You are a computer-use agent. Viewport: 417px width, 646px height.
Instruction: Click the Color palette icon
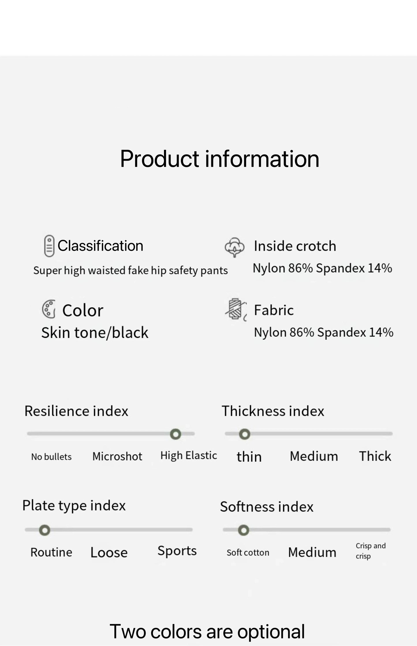[49, 309]
